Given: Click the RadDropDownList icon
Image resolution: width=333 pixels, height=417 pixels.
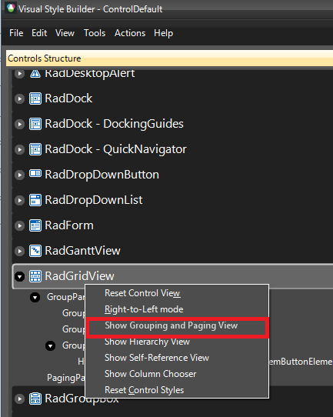Looking at the screenshot, I should (35, 200).
